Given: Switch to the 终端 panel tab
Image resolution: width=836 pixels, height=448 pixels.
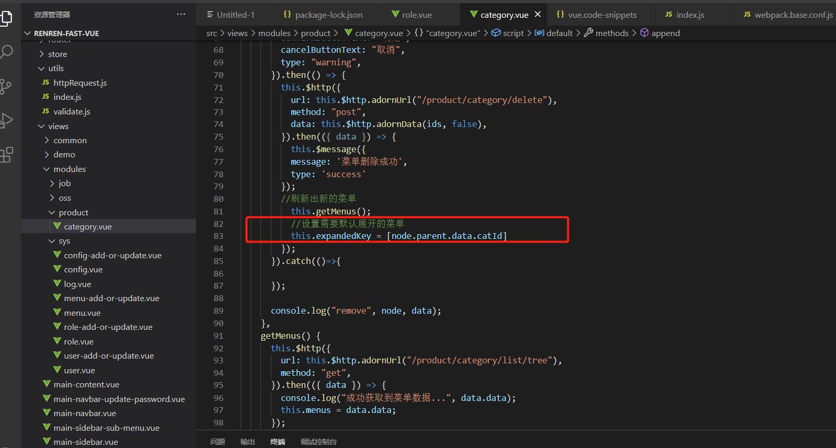Looking at the screenshot, I should (278, 442).
